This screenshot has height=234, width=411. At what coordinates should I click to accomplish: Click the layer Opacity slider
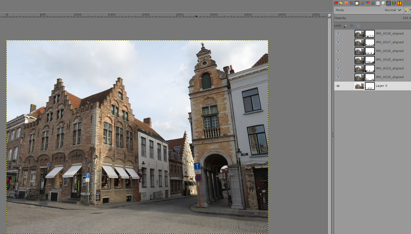pyautogui.click(x=373, y=18)
